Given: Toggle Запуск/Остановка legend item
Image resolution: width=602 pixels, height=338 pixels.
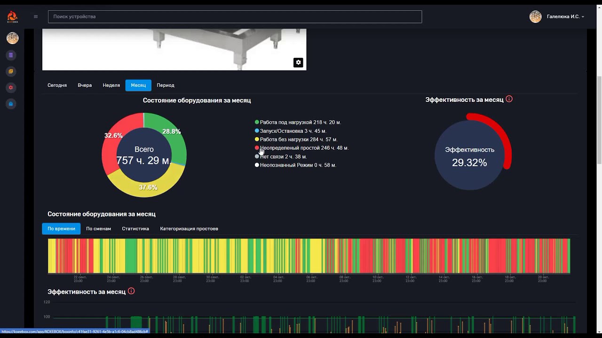Looking at the screenshot, I should coord(290,131).
